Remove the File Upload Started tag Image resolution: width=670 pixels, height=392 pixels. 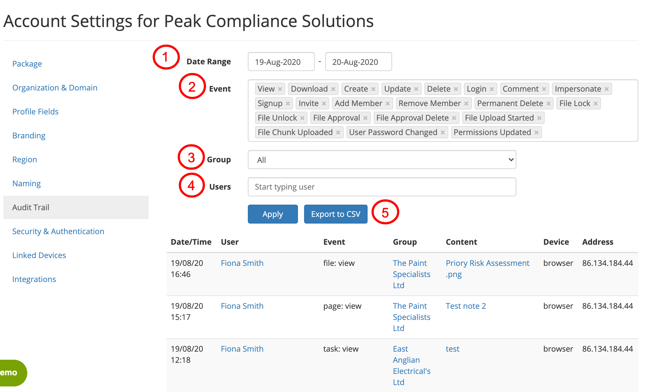pyautogui.click(x=539, y=118)
